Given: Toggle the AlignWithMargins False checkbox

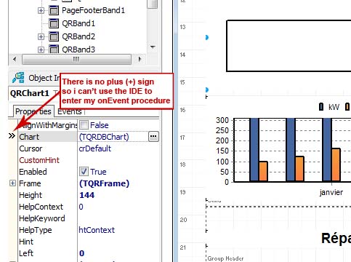Looking at the screenshot, I should pos(84,125).
